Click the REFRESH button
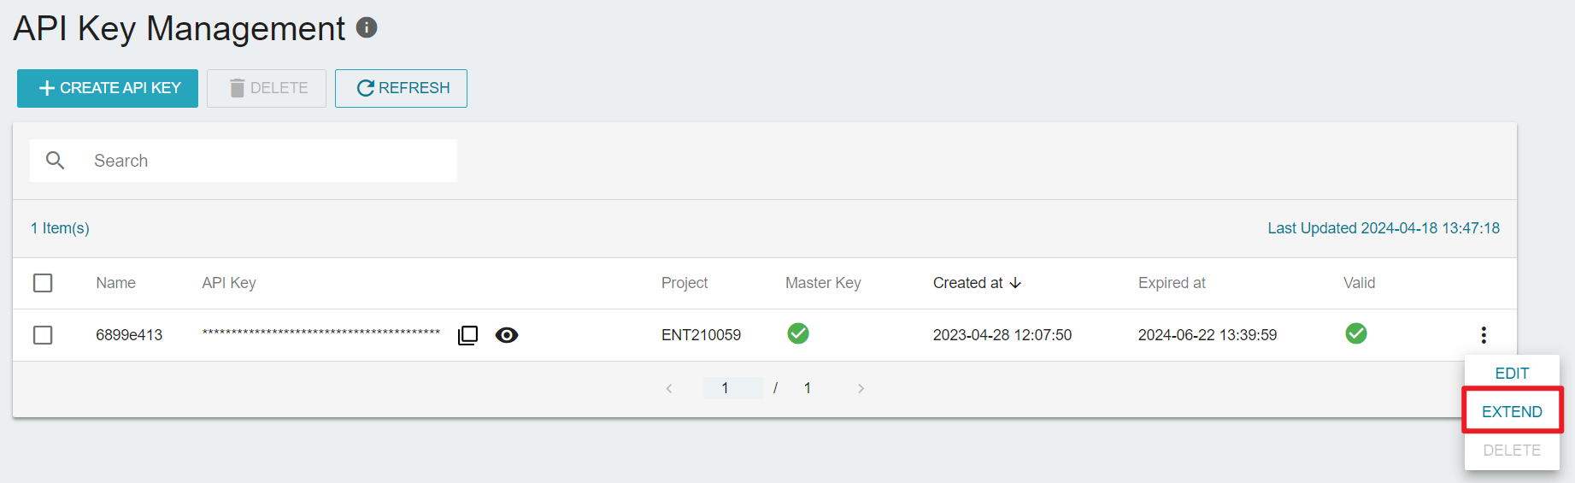The height and width of the screenshot is (483, 1575). pos(401,88)
